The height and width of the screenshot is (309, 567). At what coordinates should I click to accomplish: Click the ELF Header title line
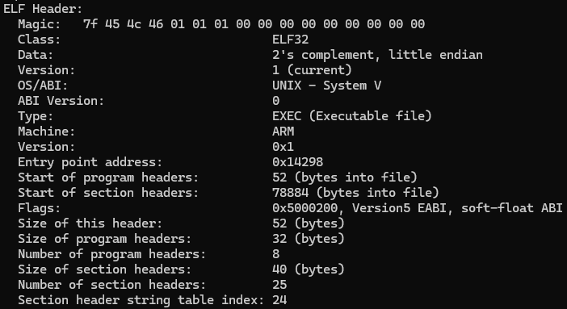43,9
